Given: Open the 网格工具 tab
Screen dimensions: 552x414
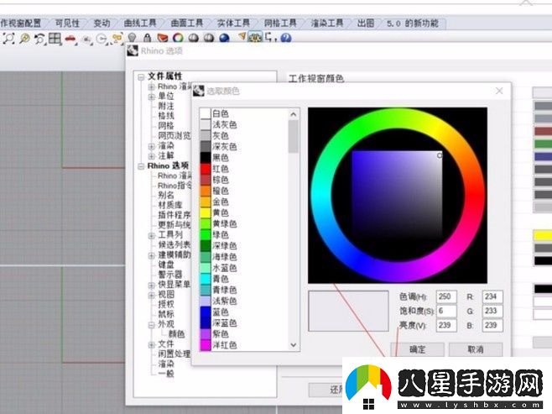Looking at the screenshot, I should [x=280, y=24].
